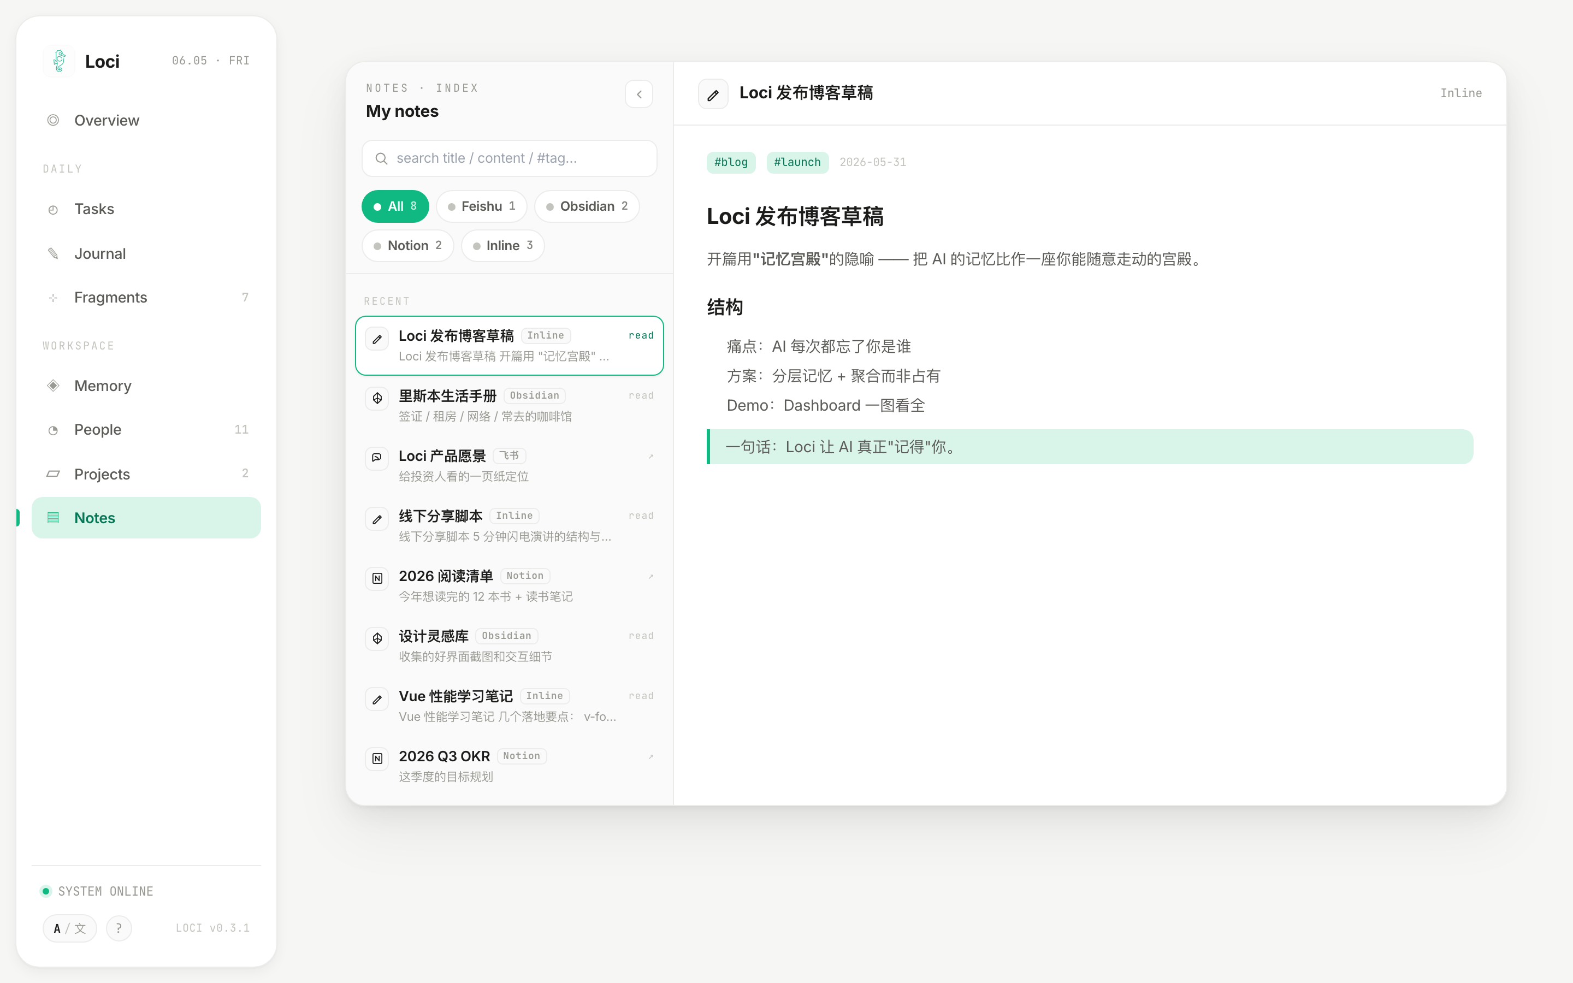Click the 06.05 · FRI date label
Image resolution: width=1573 pixels, height=983 pixels.
click(211, 61)
